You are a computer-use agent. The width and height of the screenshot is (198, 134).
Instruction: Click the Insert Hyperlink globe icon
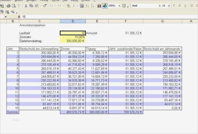point(68,6)
